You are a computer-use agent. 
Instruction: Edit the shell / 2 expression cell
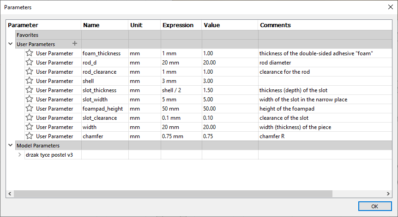pos(181,90)
